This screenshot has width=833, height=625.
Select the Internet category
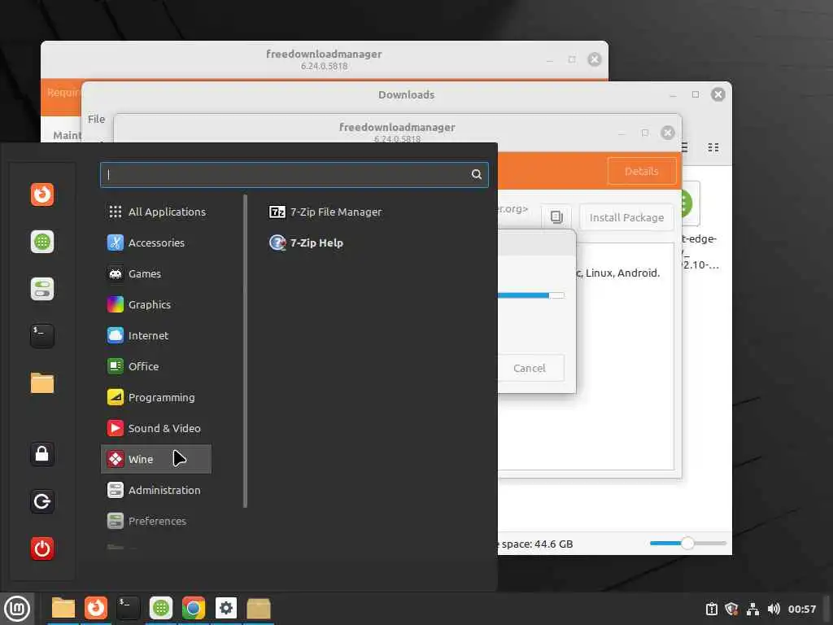(x=156, y=335)
